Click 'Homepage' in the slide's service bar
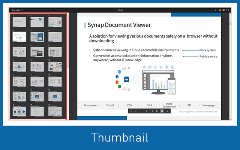The image size is (240, 150). pyautogui.click(x=208, y=105)
